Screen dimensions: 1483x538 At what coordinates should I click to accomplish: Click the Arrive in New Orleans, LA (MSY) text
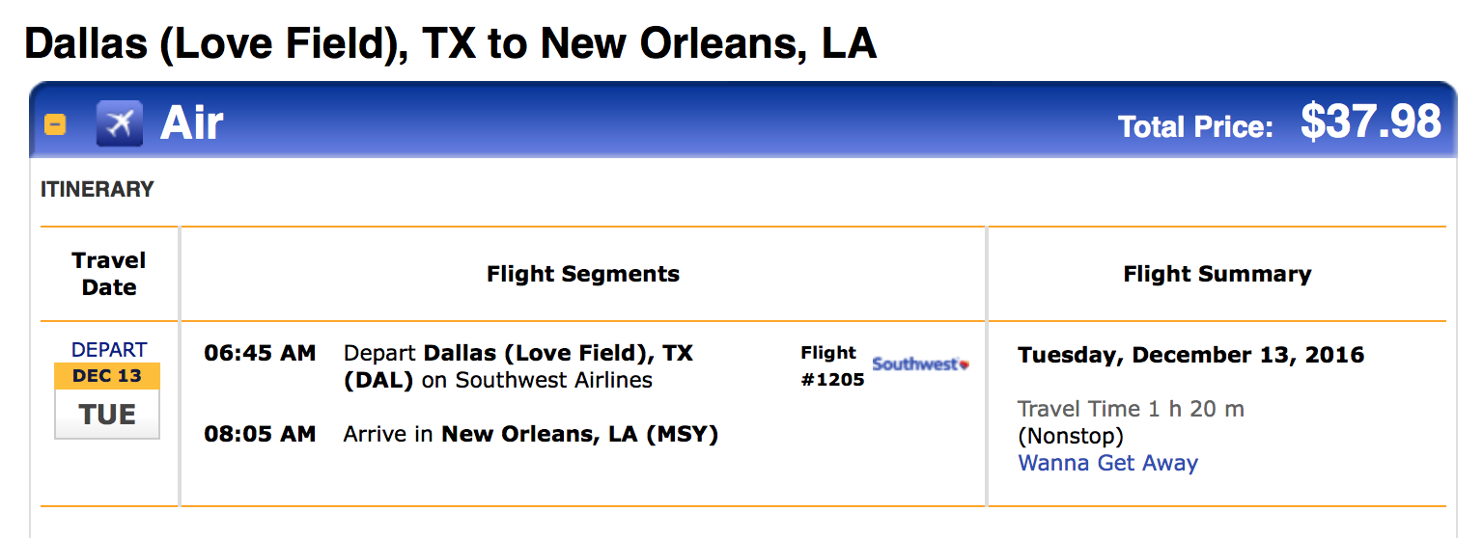coord(530,434)
